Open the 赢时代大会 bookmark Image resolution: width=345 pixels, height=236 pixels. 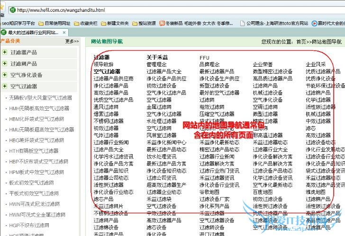tap(328, 23)
